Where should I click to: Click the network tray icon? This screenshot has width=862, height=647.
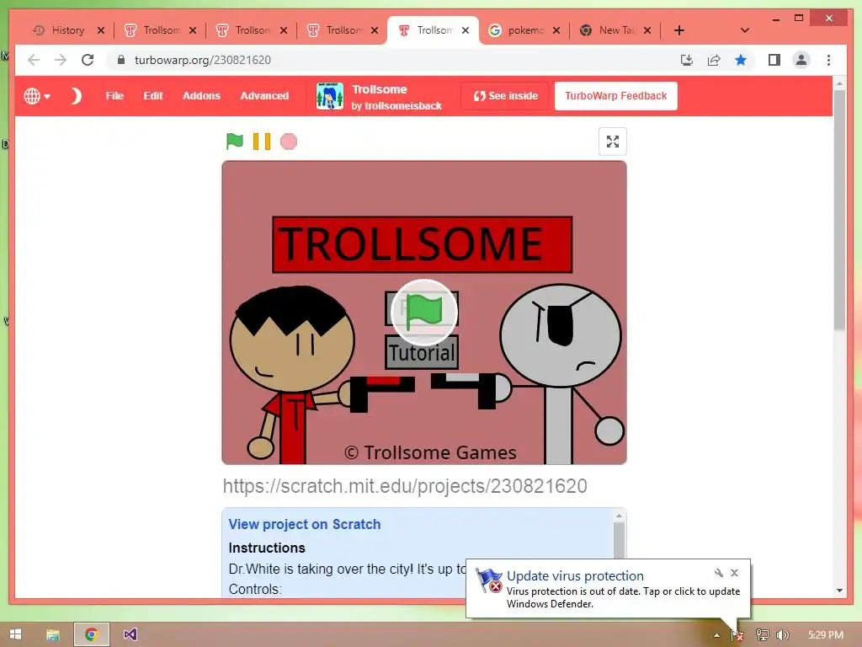pos(762,635)
